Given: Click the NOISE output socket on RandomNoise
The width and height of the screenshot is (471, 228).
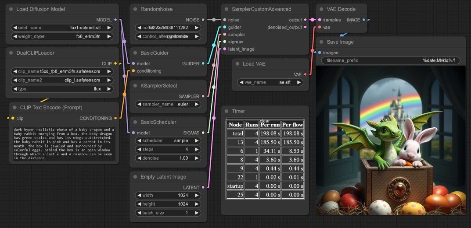Looking at the screenshot, I should [x=203, y=20].
